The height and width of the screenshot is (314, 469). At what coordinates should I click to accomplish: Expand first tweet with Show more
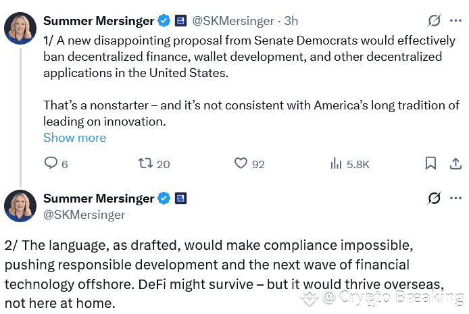pyautogui.click(x=74, y=138)
